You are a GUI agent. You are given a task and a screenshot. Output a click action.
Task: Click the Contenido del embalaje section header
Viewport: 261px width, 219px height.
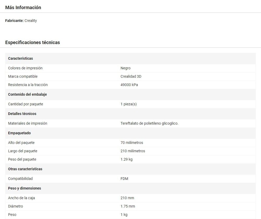coord(27,94)
